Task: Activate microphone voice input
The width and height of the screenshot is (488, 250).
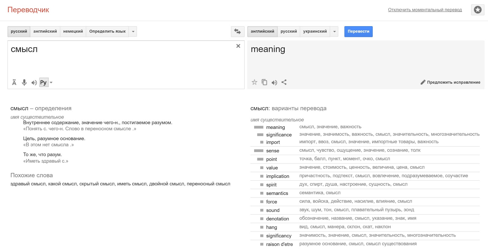Action: pos(24,83)
